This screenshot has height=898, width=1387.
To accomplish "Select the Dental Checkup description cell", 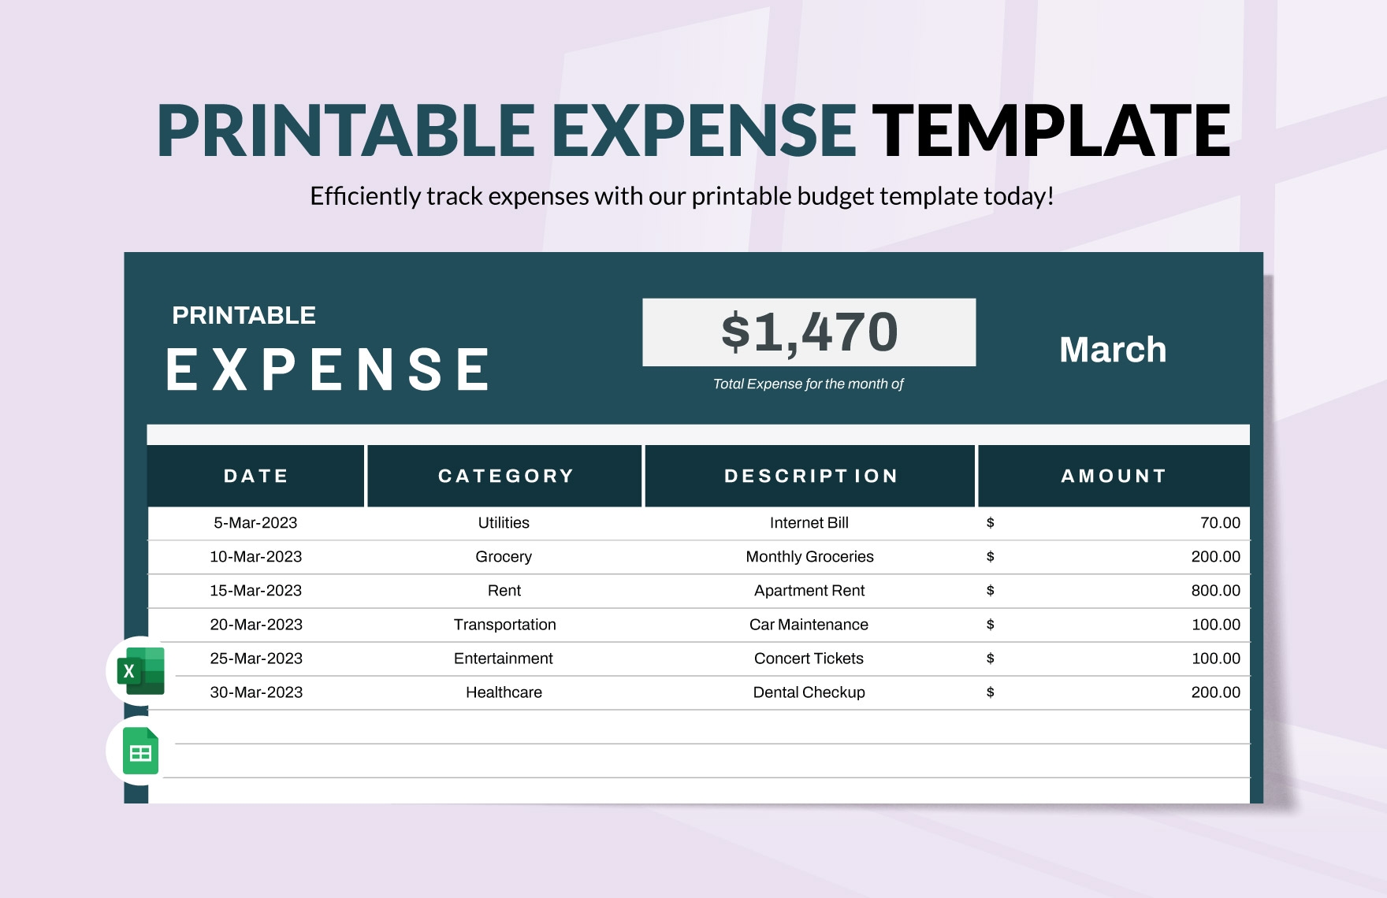I will pos(809,692).
